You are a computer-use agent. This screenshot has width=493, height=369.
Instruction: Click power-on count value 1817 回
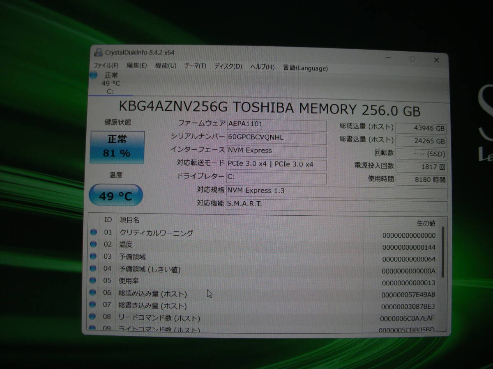[421, 167]
